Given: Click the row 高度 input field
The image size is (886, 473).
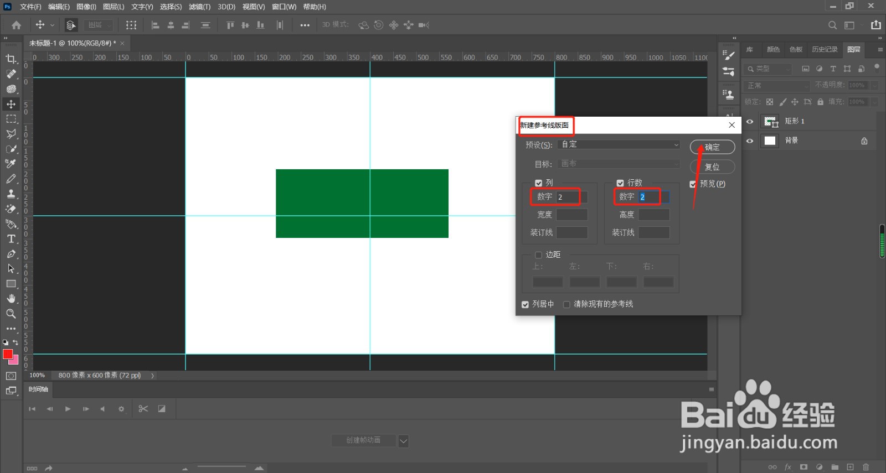Looking at the screenshot, I should (654, 215).
